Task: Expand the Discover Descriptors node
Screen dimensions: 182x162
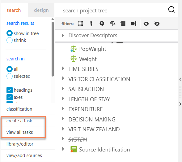Action: click(63, 35)
